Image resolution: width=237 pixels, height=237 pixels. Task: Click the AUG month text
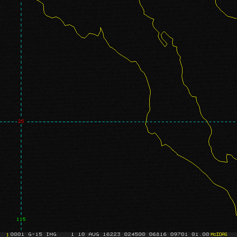tap(94, 234)
